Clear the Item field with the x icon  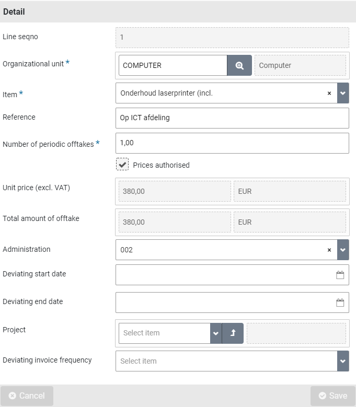(x=329, y=93)
